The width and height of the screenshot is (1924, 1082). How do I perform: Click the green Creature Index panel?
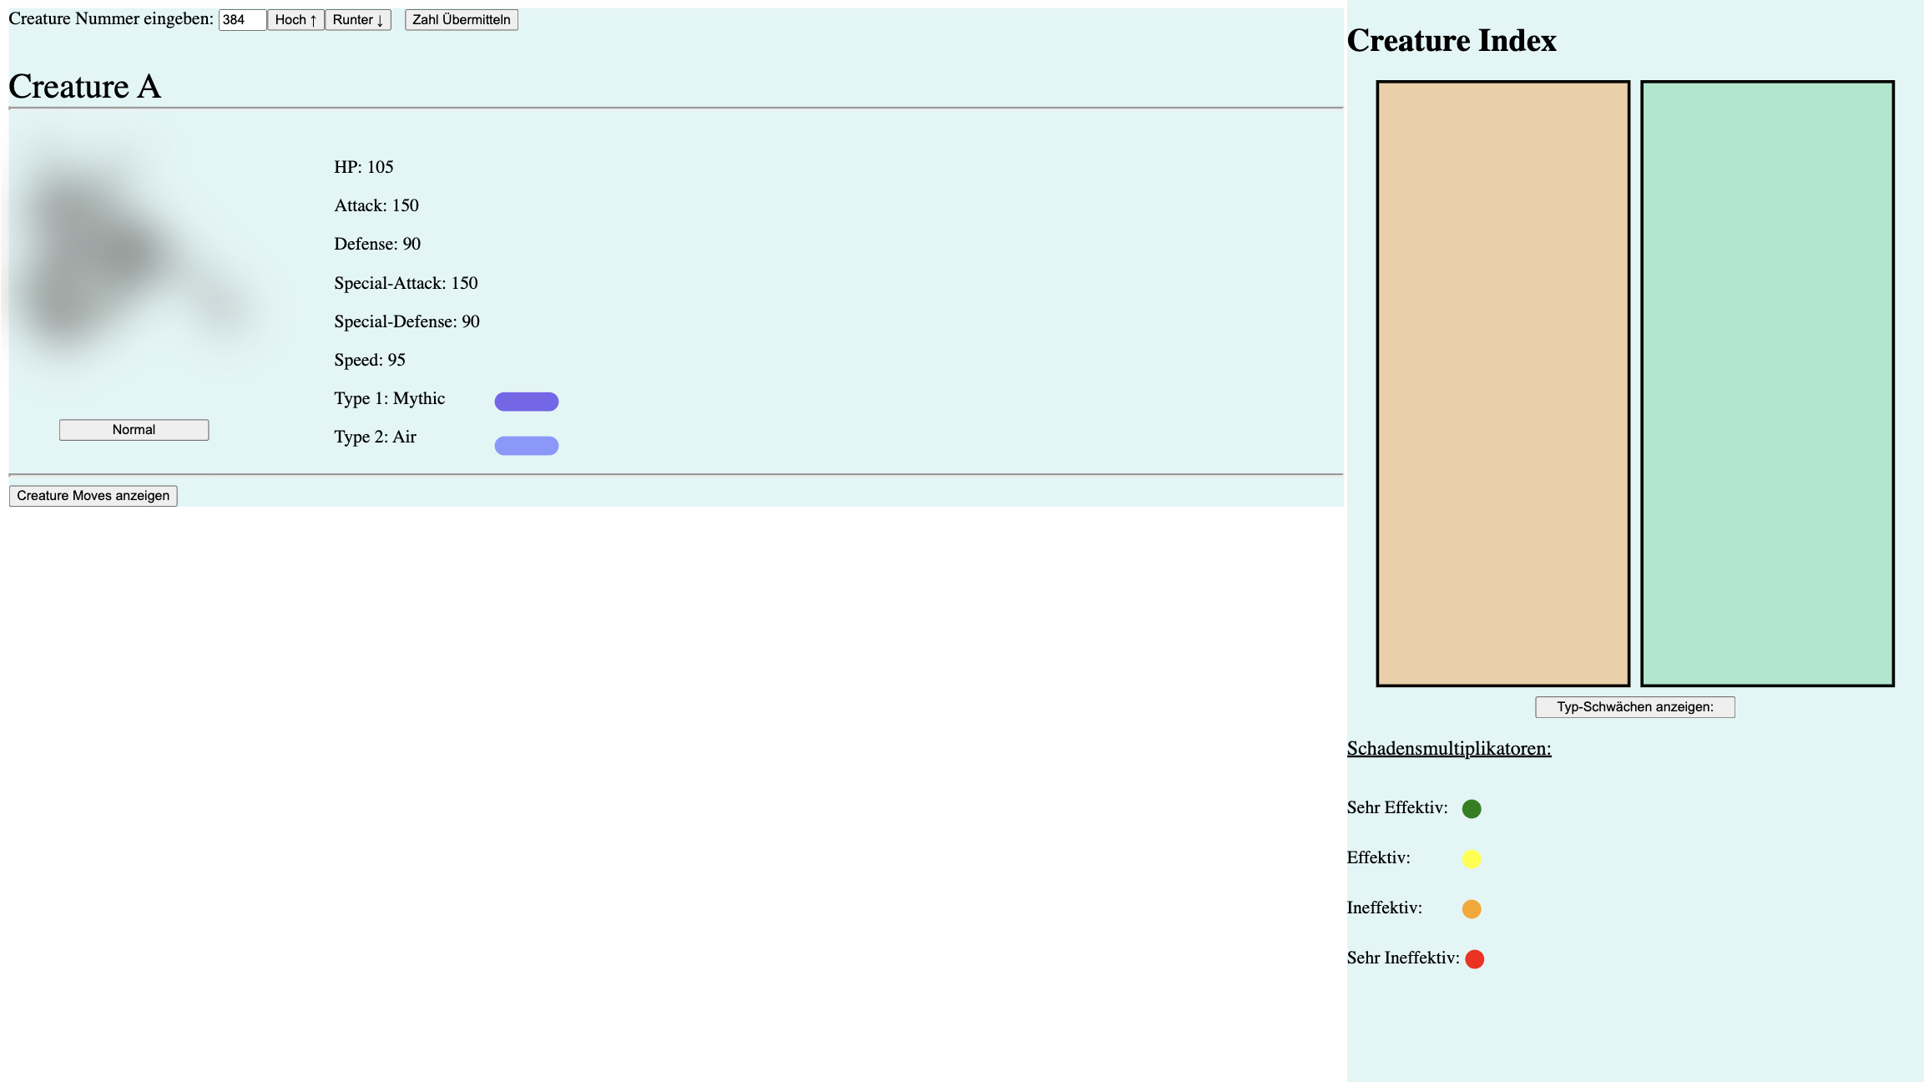pyautogui.click(x=1768, y=384)
